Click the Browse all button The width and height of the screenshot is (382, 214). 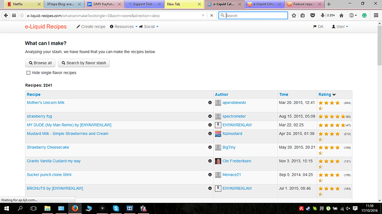[x=40, y=63]
